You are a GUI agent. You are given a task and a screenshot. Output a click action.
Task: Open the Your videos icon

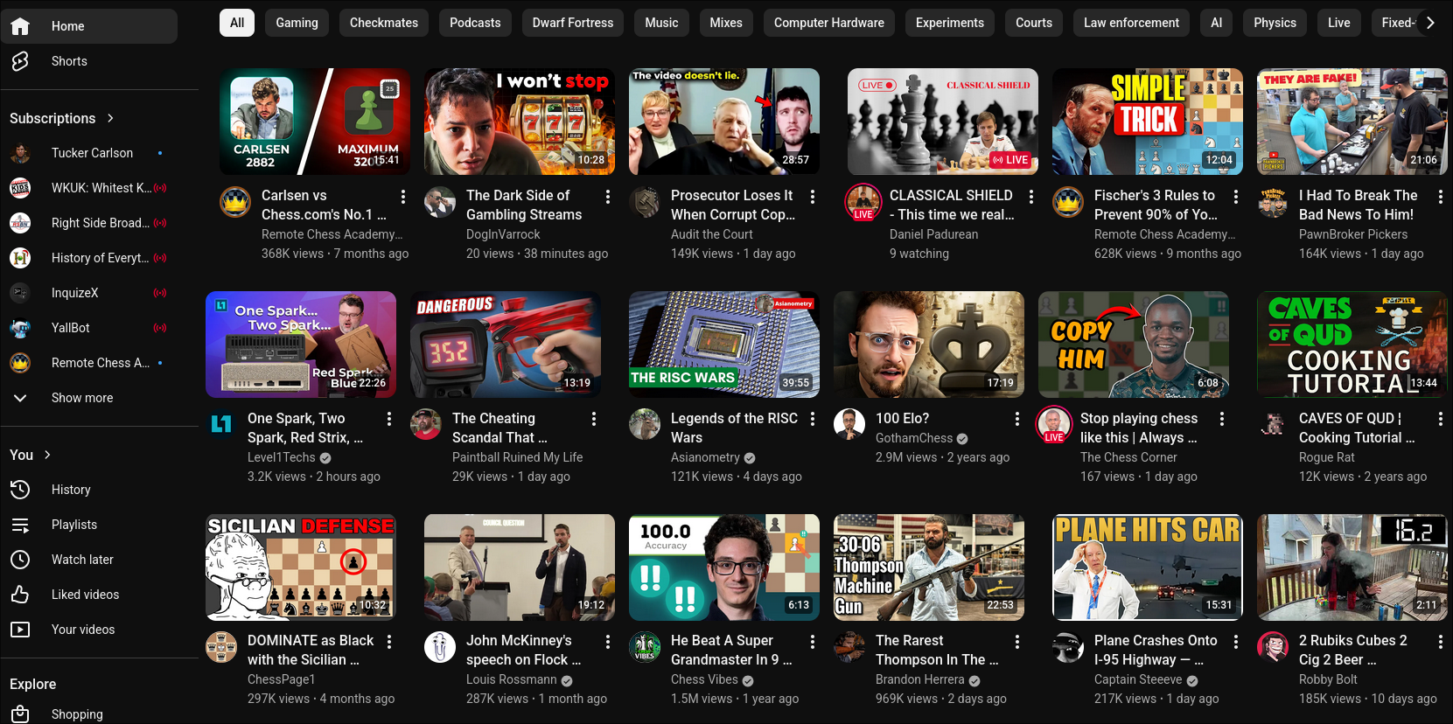coord(20,630)
